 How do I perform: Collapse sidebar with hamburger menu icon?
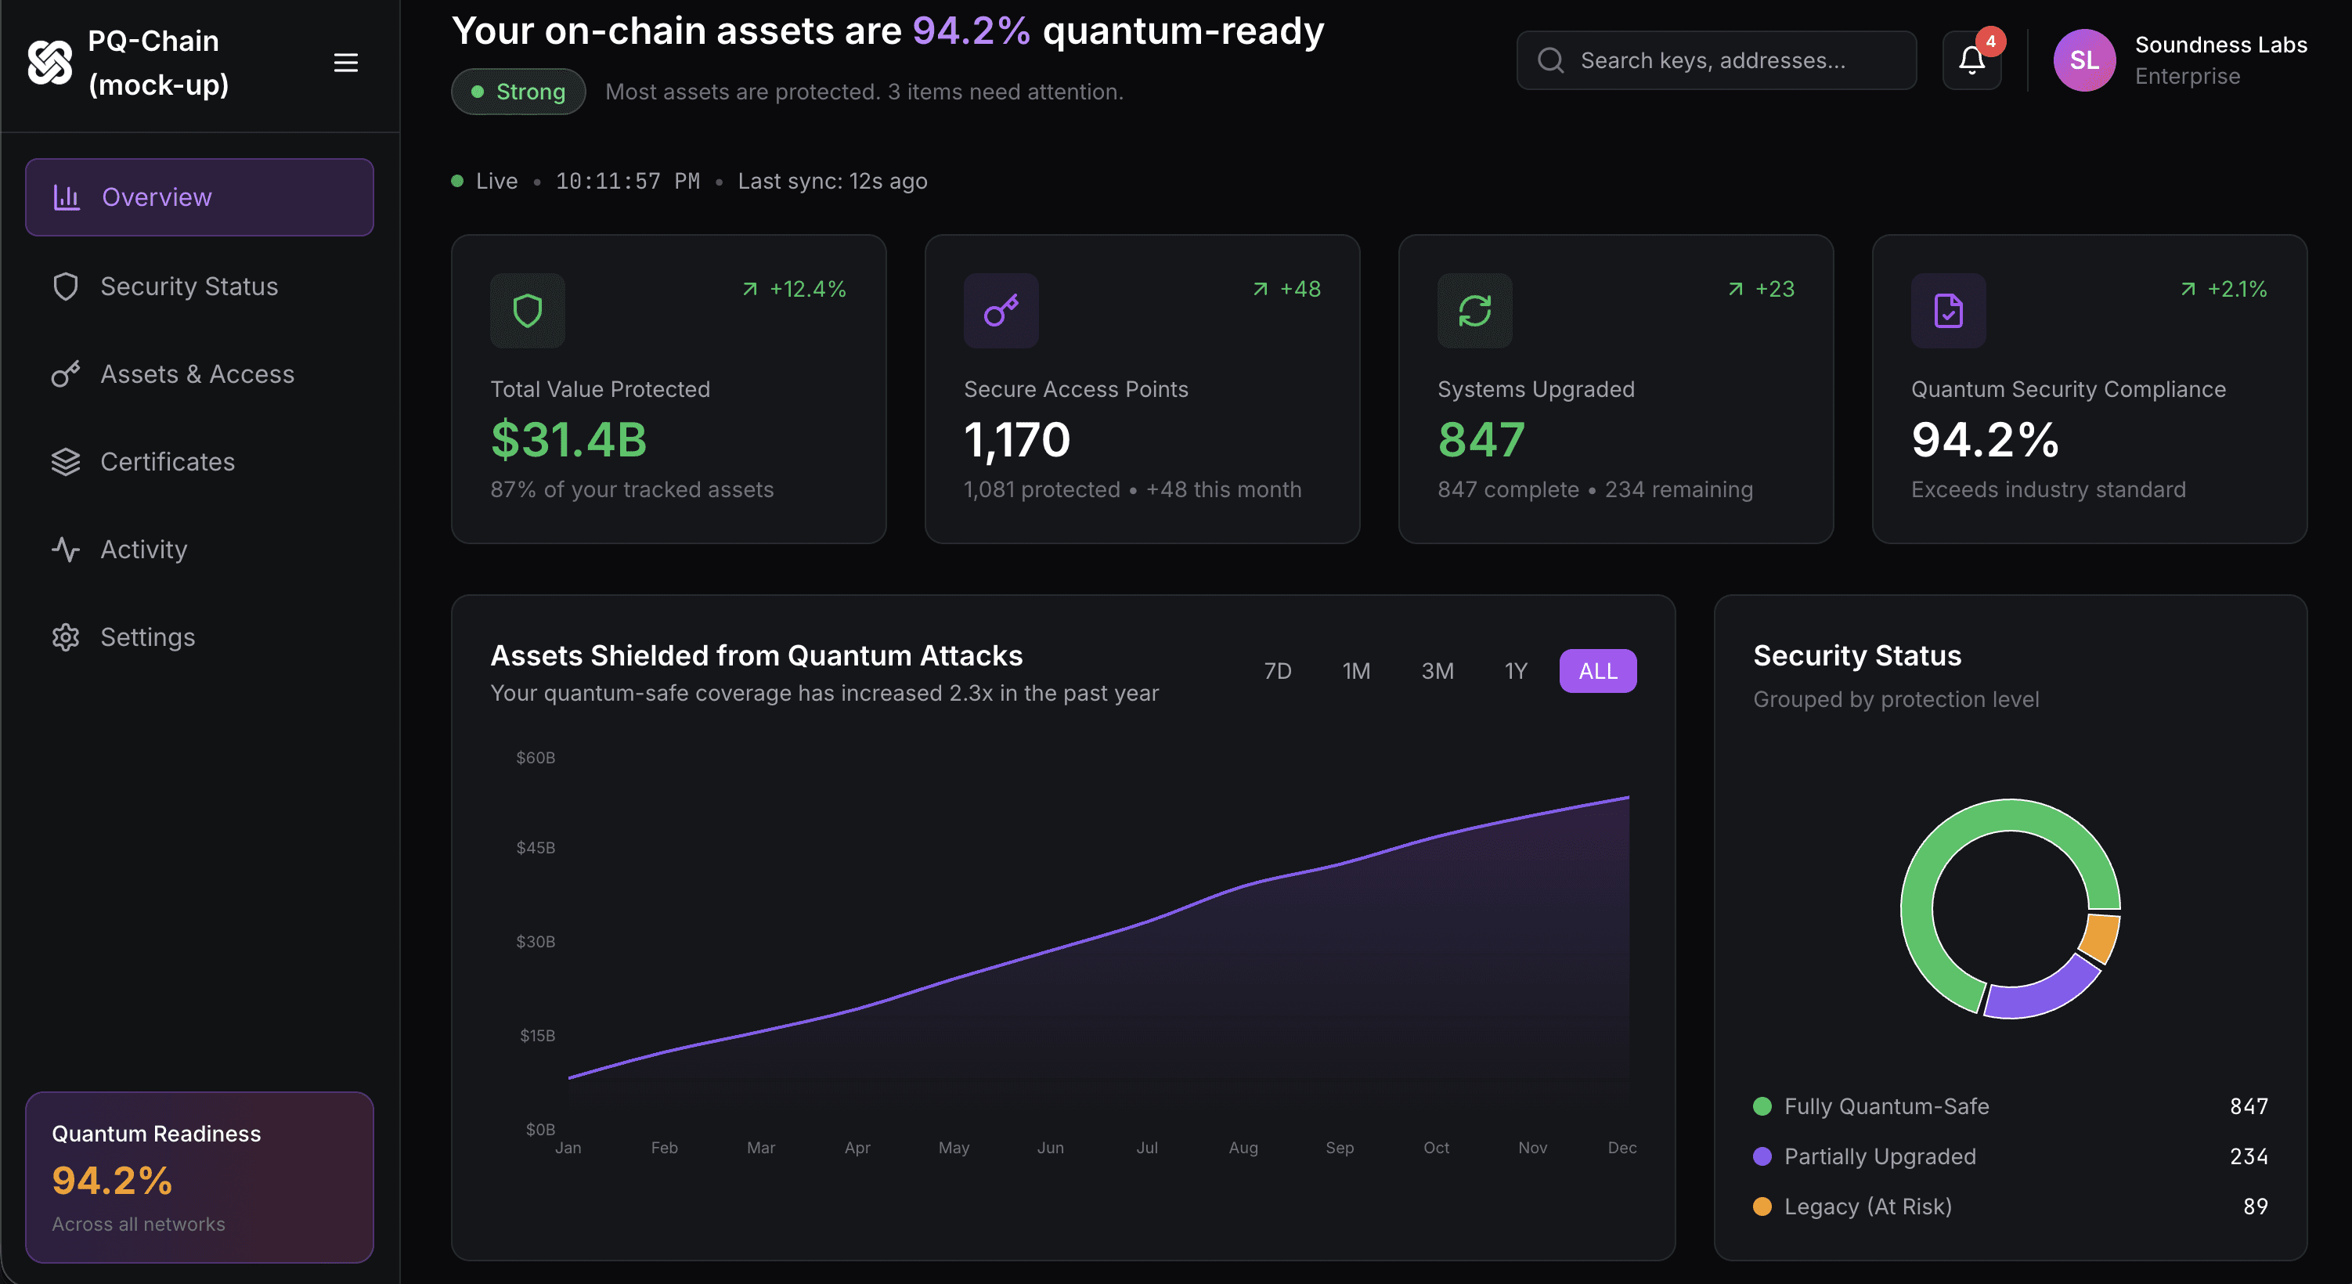click(x=345, y=62)
